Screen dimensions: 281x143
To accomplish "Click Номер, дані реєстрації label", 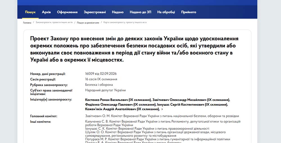I will 48,74.
